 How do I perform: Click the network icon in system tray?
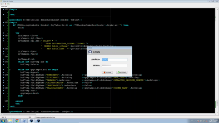tap(204, 121)
